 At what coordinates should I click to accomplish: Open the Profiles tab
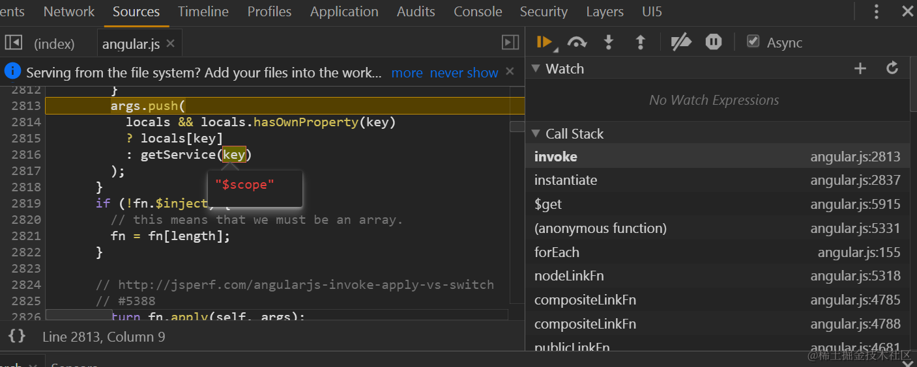[x=269, y=12]
